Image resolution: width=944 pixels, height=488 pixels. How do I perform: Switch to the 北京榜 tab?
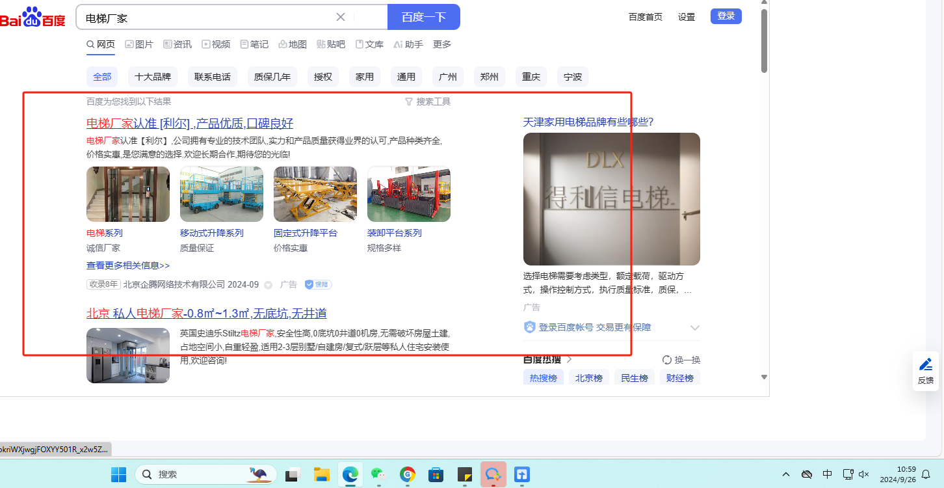(589, 378)
